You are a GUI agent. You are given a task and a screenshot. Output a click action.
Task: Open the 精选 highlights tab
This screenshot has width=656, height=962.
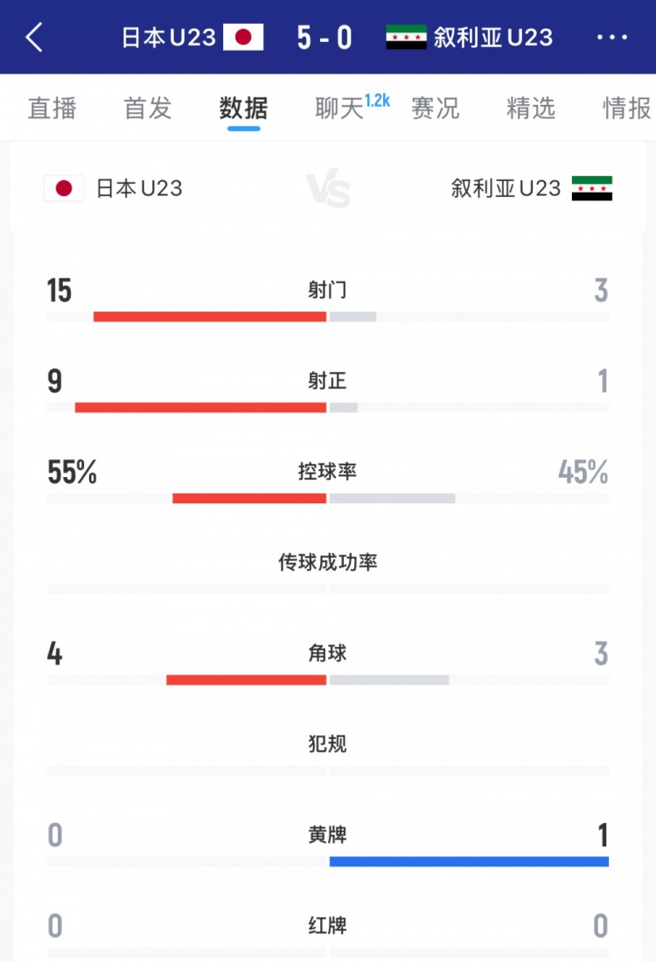[x=530, y=109]
